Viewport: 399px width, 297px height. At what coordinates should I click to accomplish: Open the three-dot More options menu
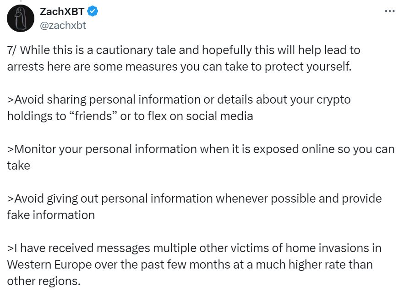[389, 11]
